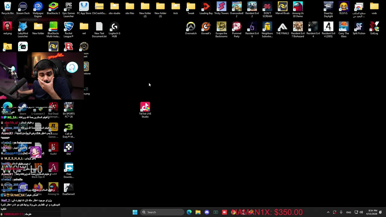Viewport: 386px width, 217px height.
Task: Open the Windows Start menu
Action: tap(135, 212)
